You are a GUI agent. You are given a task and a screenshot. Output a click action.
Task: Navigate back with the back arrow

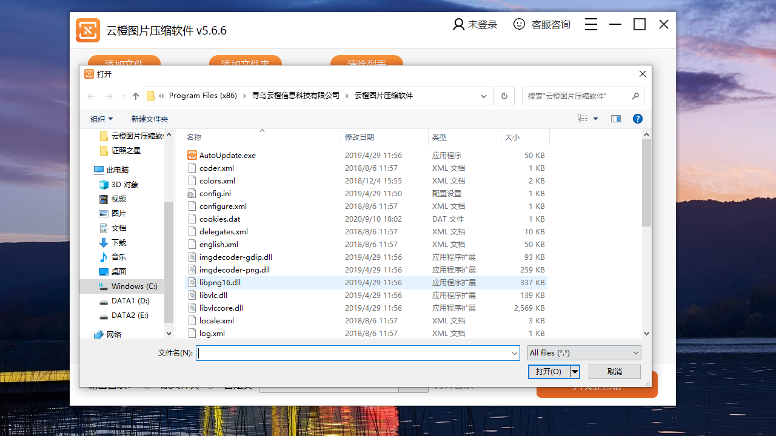(91, 96)
